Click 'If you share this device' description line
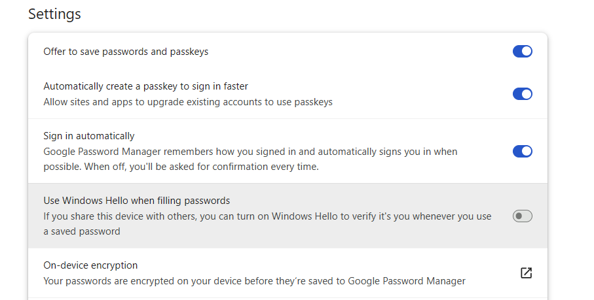The height and width of the screenshot is (300, 594). click(x=267, y=216)
